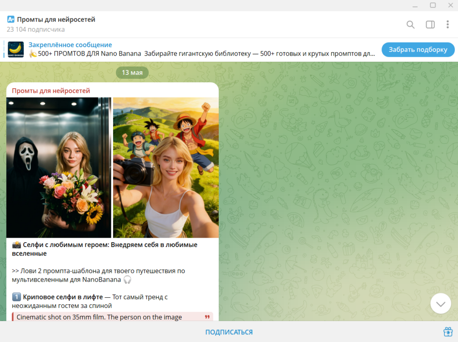The image size is (458, 342).
Task: Click the pinned text 500+ ПРОМТОВ ДЛЯ Nano Banana
Action: coord(89,54)
